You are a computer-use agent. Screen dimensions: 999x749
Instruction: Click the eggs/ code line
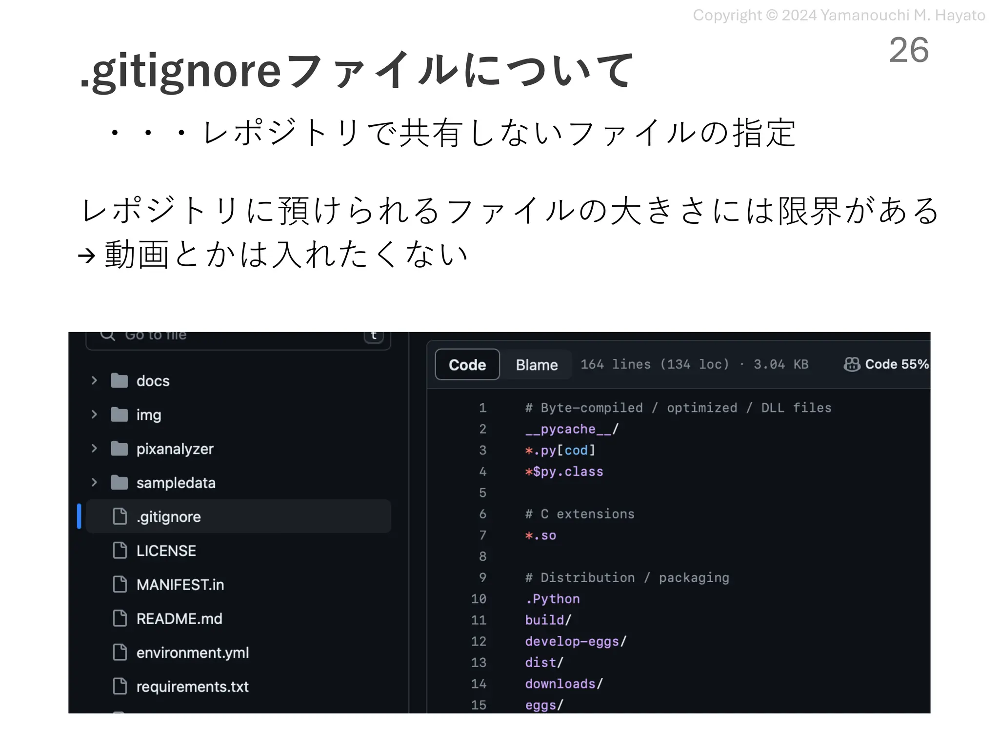(x=544, y=705)
